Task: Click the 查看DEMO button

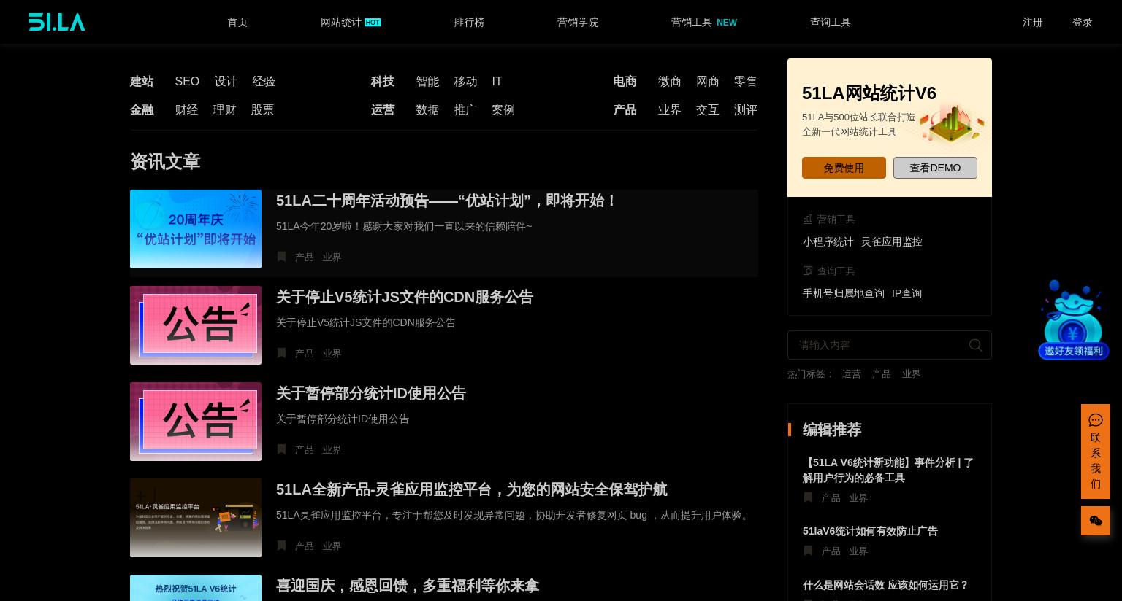Action: (935, 168)
